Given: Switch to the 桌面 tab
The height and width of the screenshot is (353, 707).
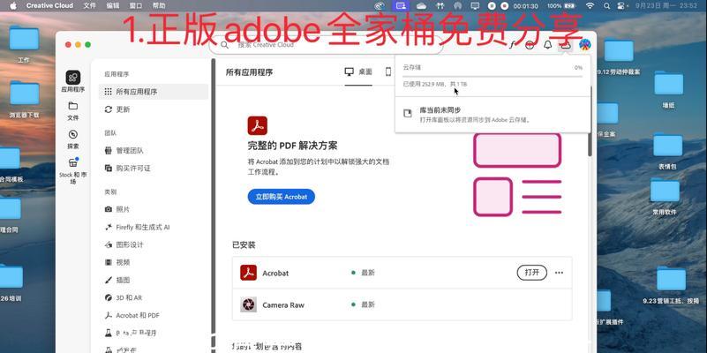Looking at the screenshot, I should pyautogui.click(x=358, y=72).
